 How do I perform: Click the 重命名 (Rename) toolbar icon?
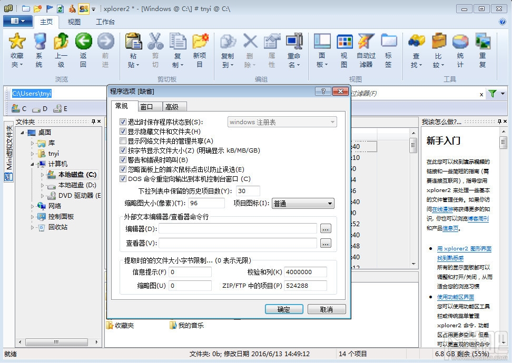pyautogui.click(x=294, y=48)
